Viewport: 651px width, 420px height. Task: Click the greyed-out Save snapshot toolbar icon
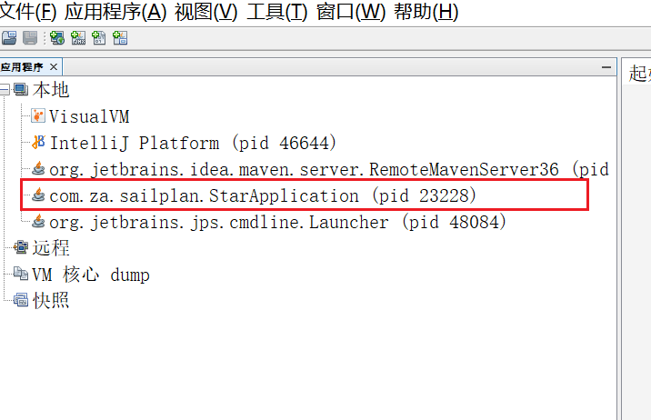pyautogui.click(x=30, y=38)
